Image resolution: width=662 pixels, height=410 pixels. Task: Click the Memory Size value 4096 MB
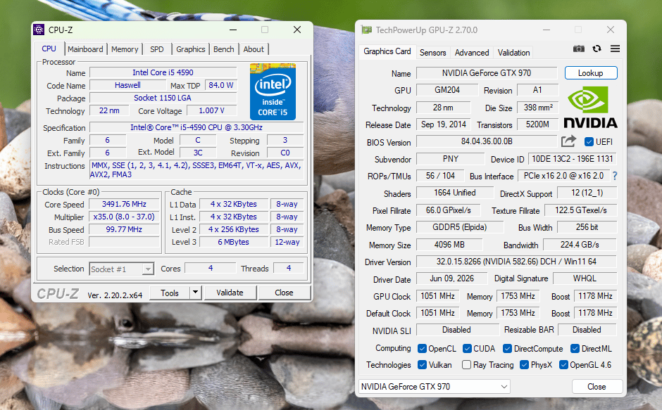point(449,245)
